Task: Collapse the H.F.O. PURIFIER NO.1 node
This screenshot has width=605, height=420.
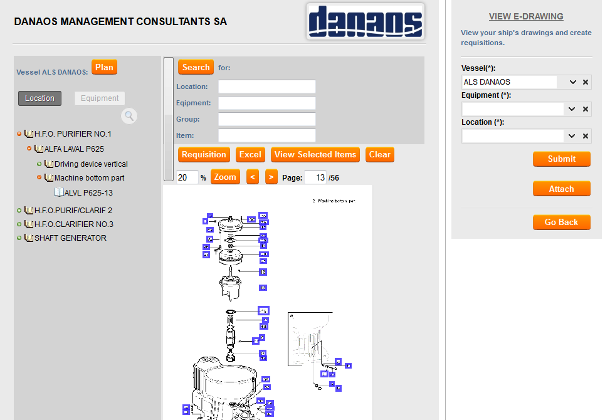Action: [x=19, y=134]
